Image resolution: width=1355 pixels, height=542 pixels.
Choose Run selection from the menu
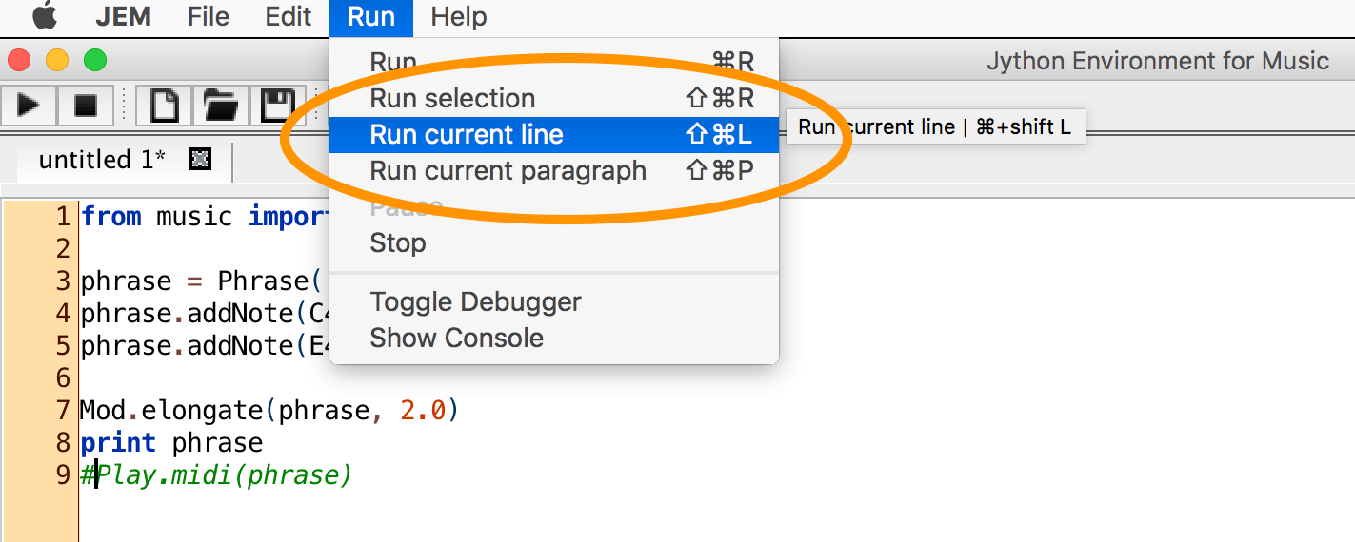pyautogui.click(x=452, y=99)
